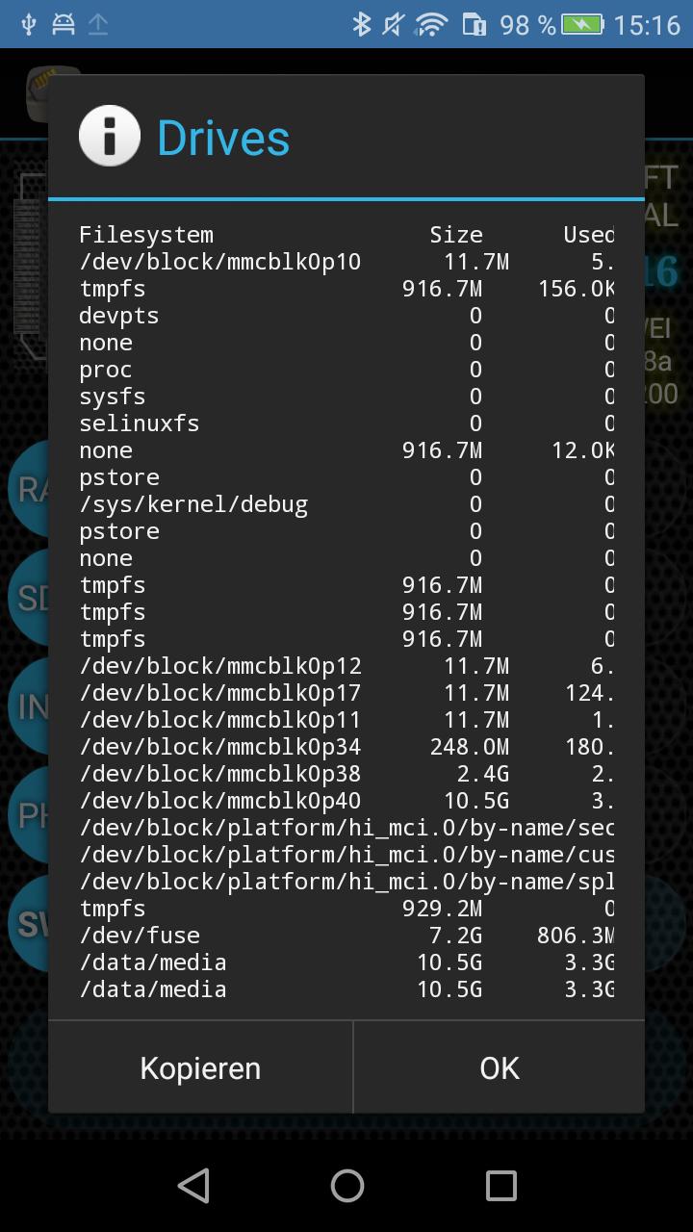Tap the Android debugging status icon
The width and height of the screenshot is (693, 1232).
click(x=64, y=24)
